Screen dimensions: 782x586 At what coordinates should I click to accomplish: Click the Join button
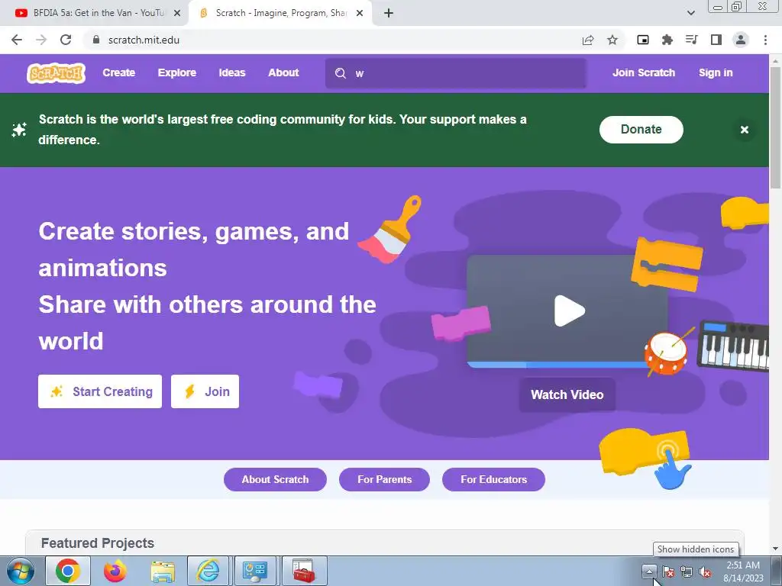(x=205, y=391)
